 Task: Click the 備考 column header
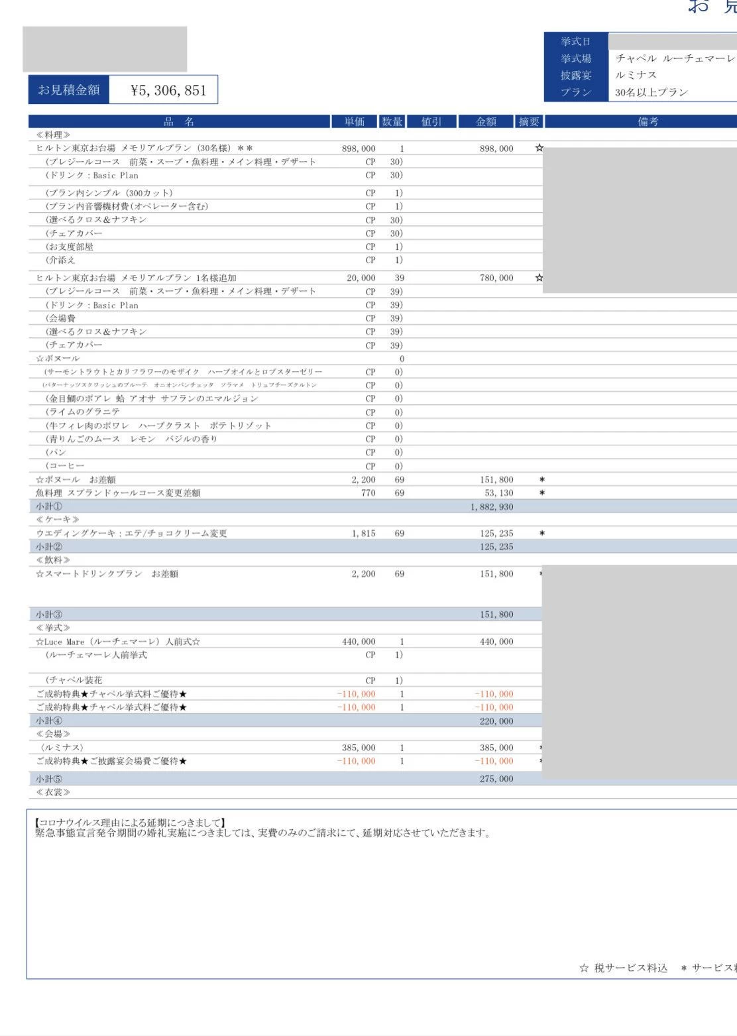(648, 121)
